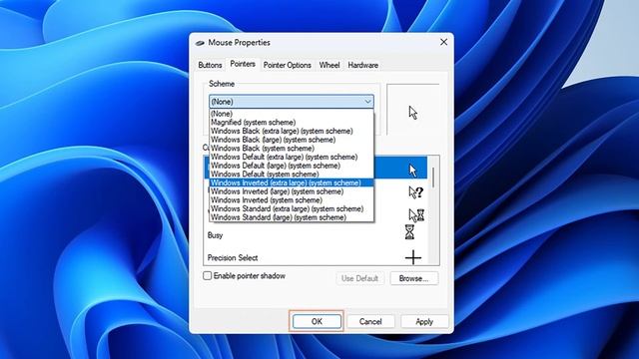Collapse the Scheme dropdown using its arrow
639x359 pixels.
click(367, 102)
